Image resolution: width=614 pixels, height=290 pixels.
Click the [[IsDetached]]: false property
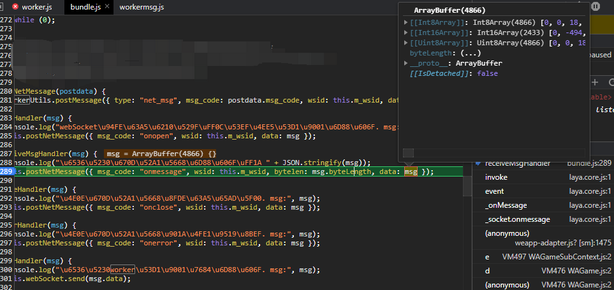click(453, 73)
